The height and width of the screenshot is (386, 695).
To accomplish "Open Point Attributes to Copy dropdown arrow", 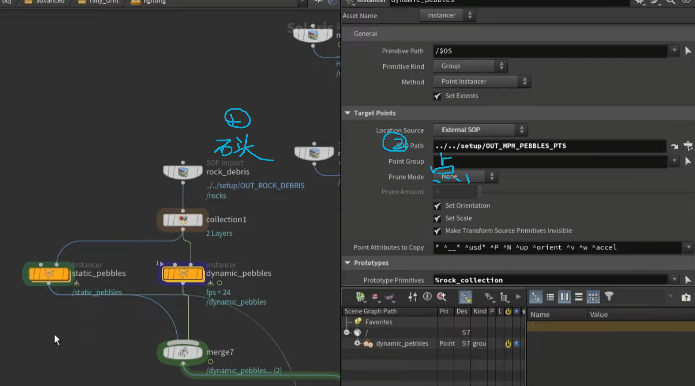I will [688, 247].
